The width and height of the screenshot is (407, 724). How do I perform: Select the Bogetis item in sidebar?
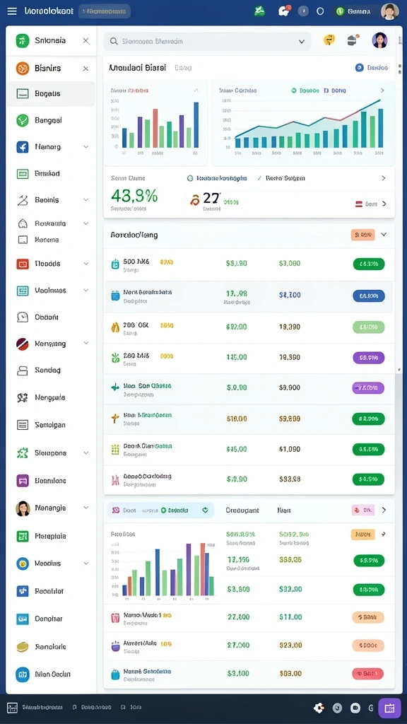coord(51,94)
